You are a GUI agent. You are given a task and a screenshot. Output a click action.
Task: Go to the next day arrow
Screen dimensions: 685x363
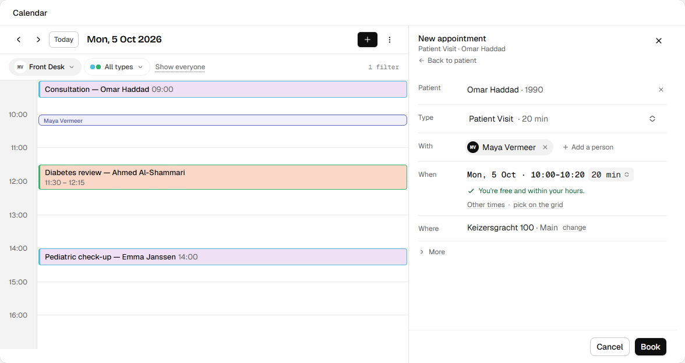tap(38, 40)
